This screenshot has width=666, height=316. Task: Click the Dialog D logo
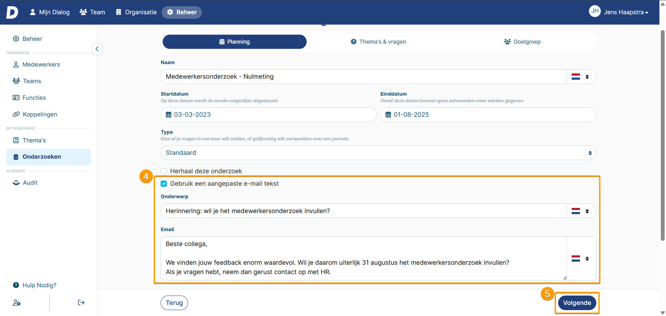pos(12,12)
